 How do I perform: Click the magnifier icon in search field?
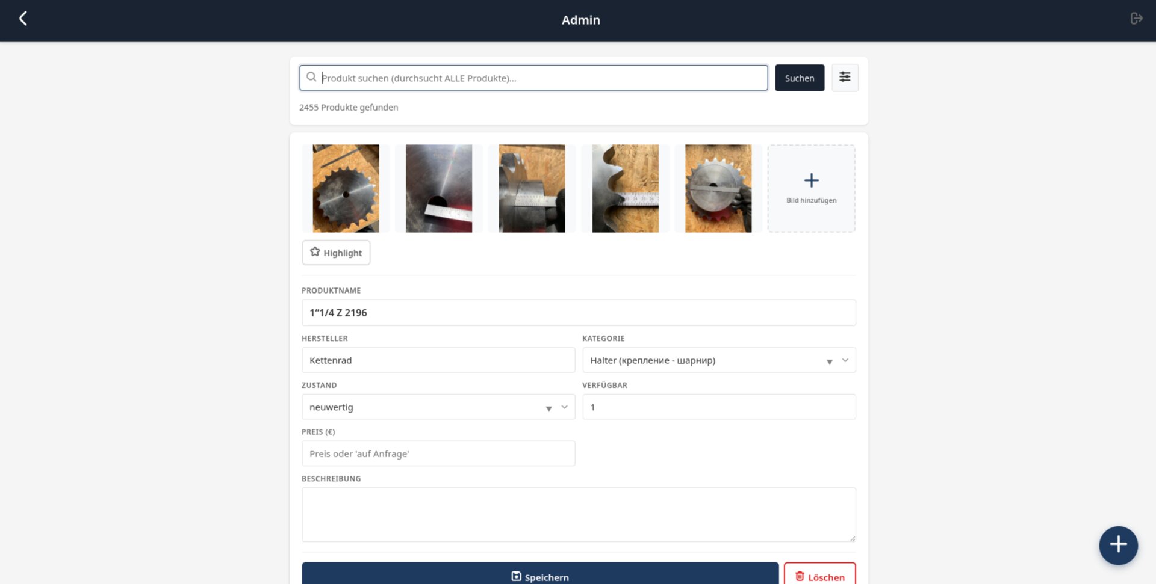coord(311,78)
